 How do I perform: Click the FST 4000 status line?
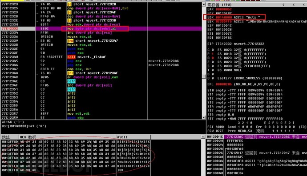click(x=257, y=127)
